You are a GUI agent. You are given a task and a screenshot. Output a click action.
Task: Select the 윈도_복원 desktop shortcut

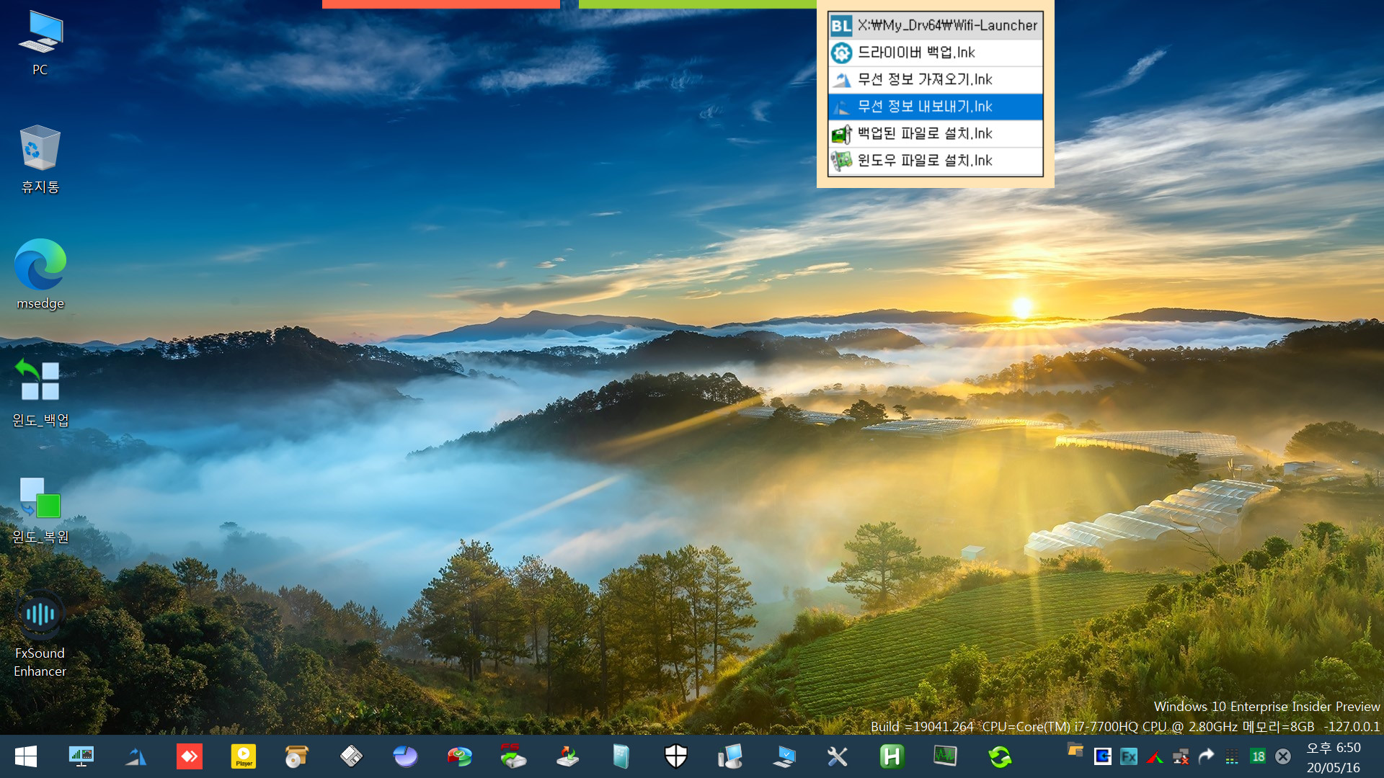click(40, 510)
